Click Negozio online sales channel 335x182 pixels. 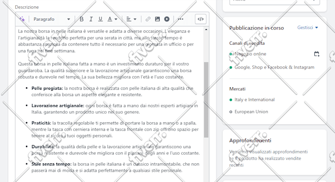coord(250,54)
